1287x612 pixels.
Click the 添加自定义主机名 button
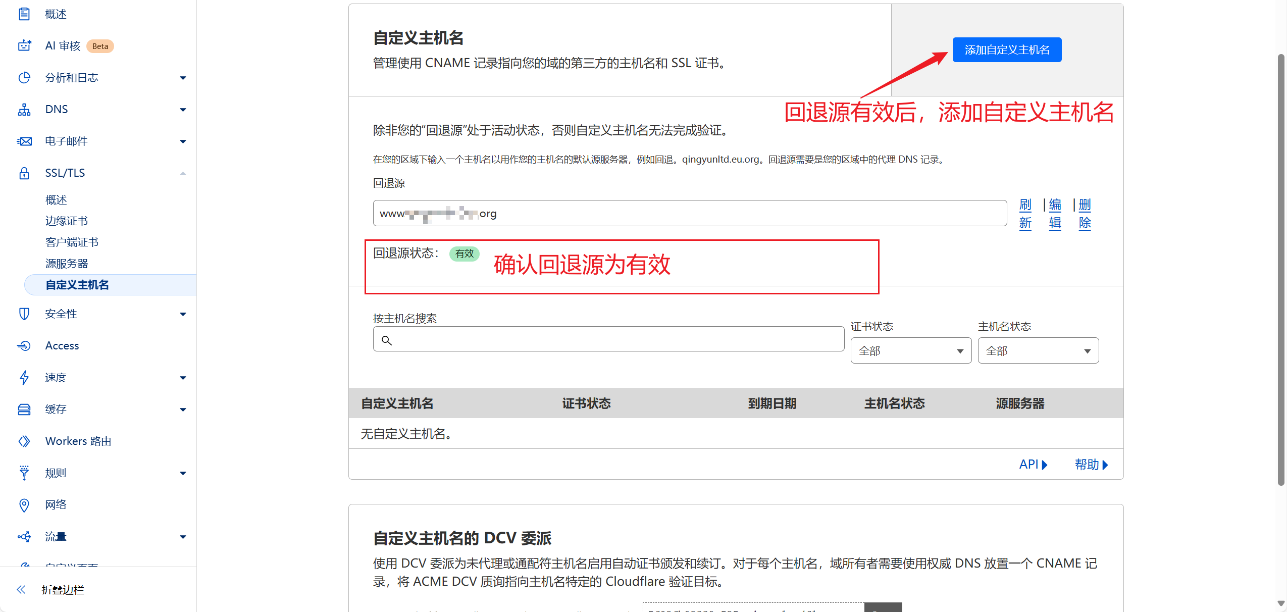click(1007, 50)
